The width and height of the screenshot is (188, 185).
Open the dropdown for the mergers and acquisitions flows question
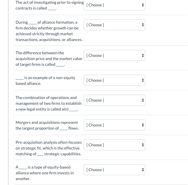pos(114,125)
